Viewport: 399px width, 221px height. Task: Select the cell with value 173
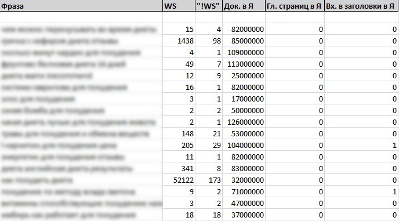pos(209,180)
